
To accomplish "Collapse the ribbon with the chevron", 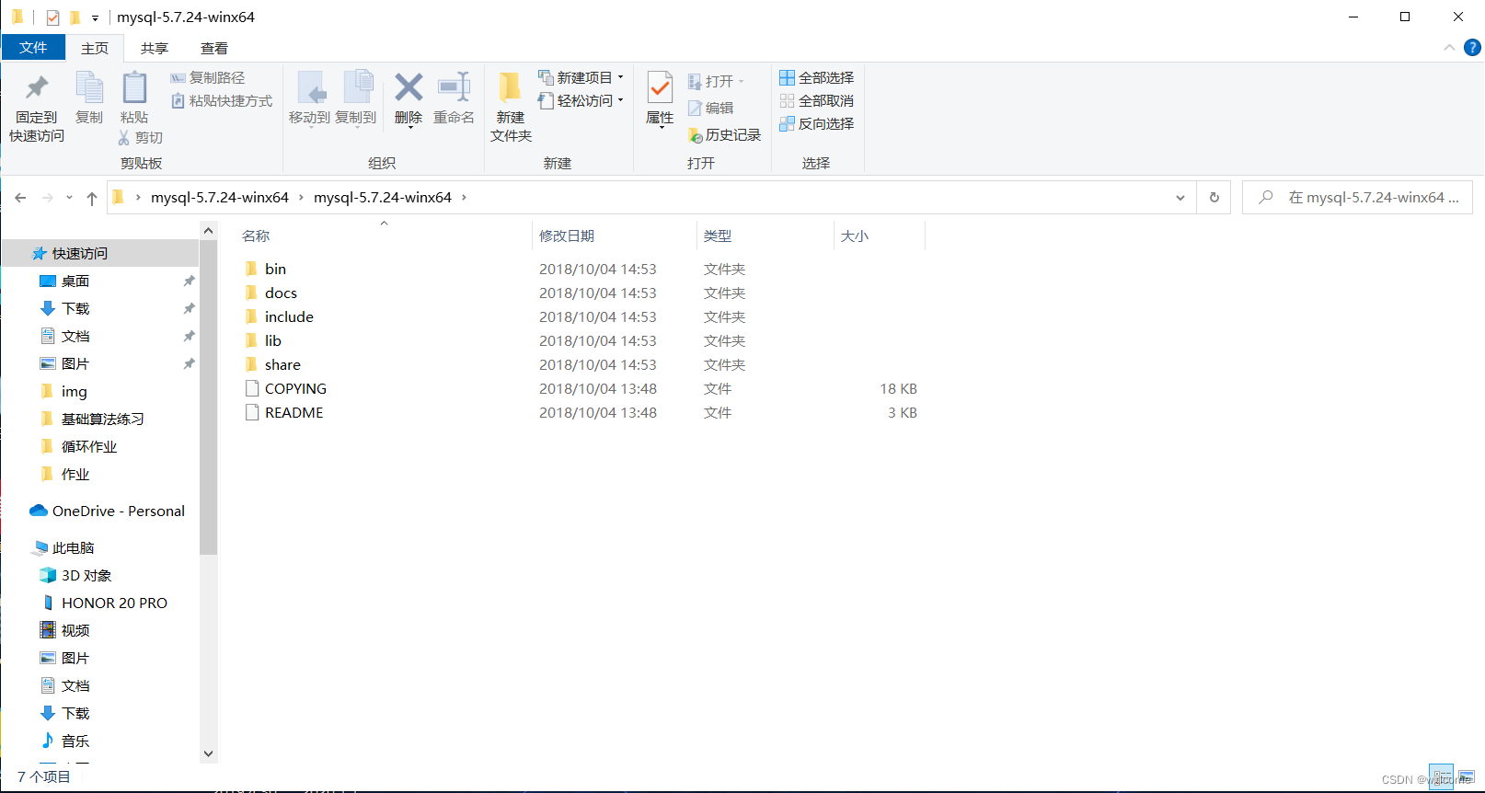I will tap(1450, 47).
